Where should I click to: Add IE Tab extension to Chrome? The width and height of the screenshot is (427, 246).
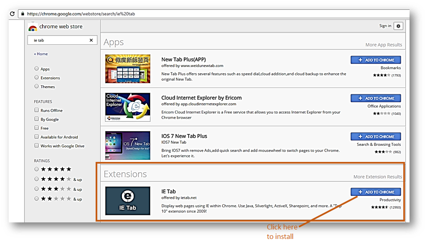tap(375, 192)
